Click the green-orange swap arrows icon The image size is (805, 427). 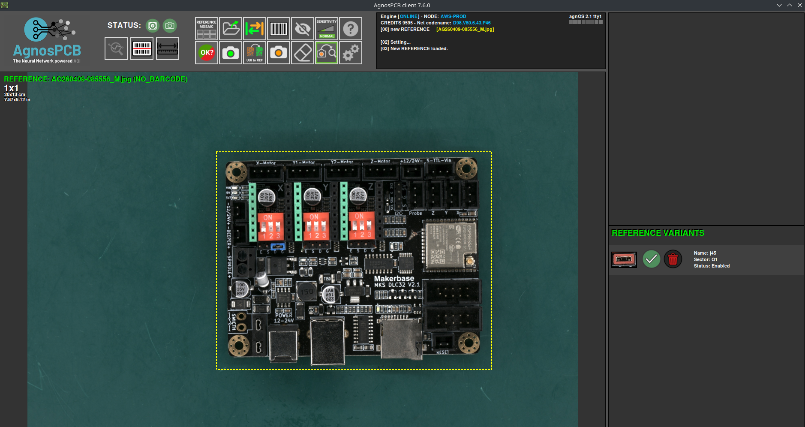click(255, 29)
